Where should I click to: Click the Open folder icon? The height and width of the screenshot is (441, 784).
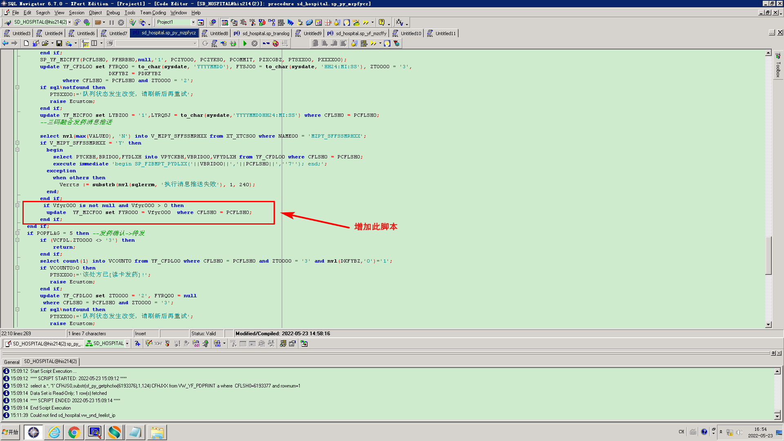click(45, 43)
